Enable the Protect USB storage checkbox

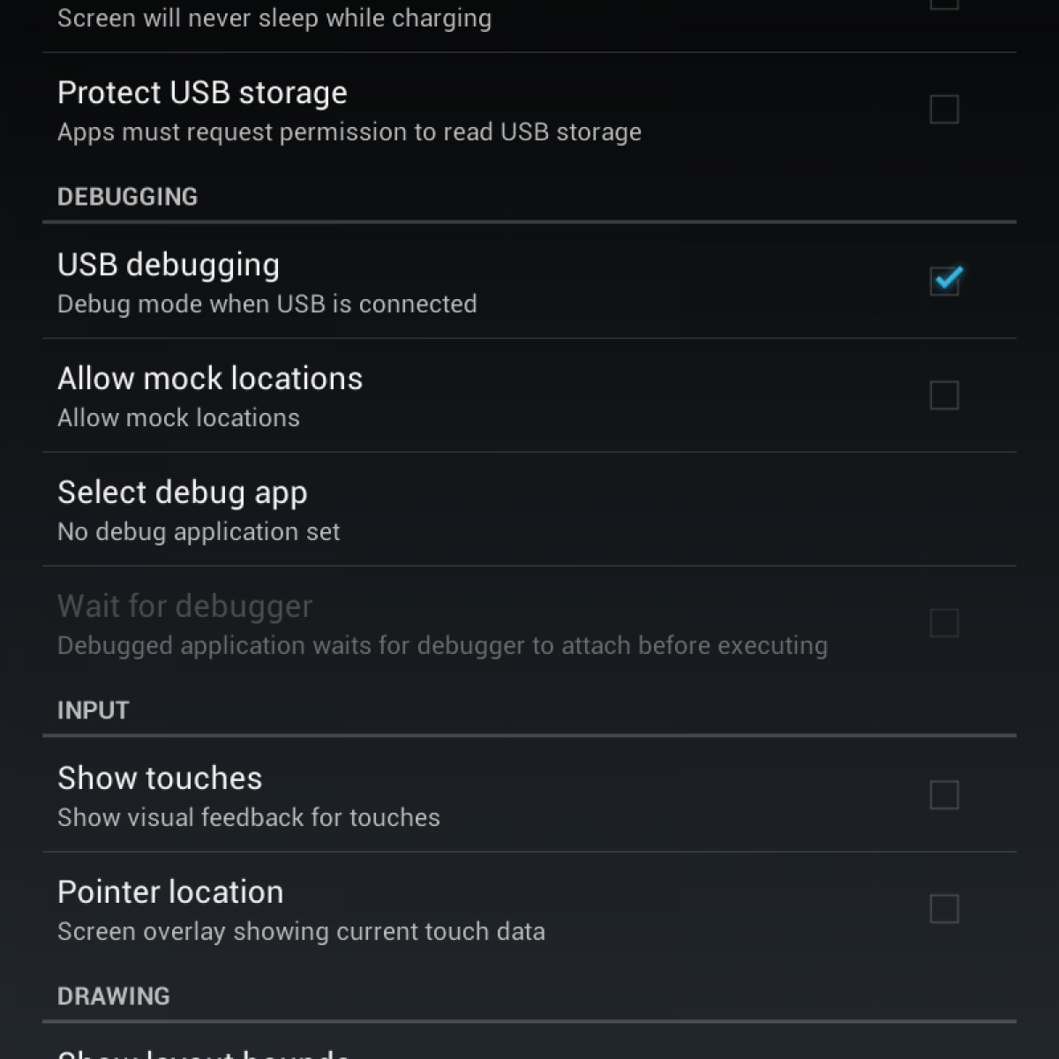point(944,109)
